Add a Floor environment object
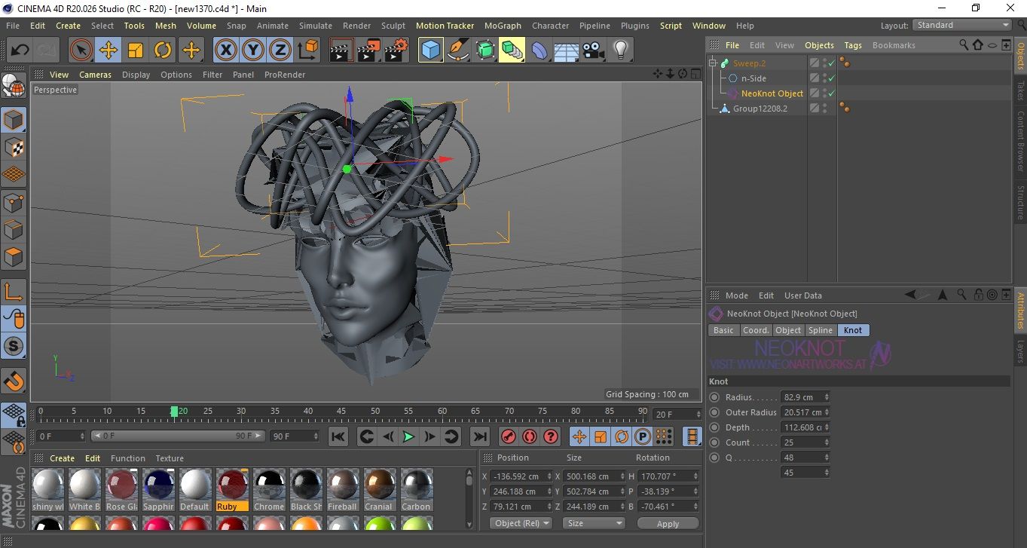This screenshot has height=548, width=1027. pyautogui.click(x=567, y=51)
